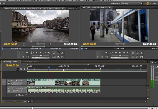Set Out point in Source monitor
Viewport: 158px width, 109px height.
click(23, 53)
